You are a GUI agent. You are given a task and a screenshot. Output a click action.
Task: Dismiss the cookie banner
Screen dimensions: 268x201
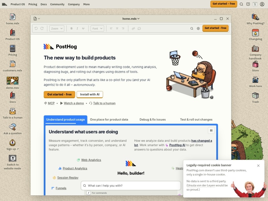tap(258, 165)
